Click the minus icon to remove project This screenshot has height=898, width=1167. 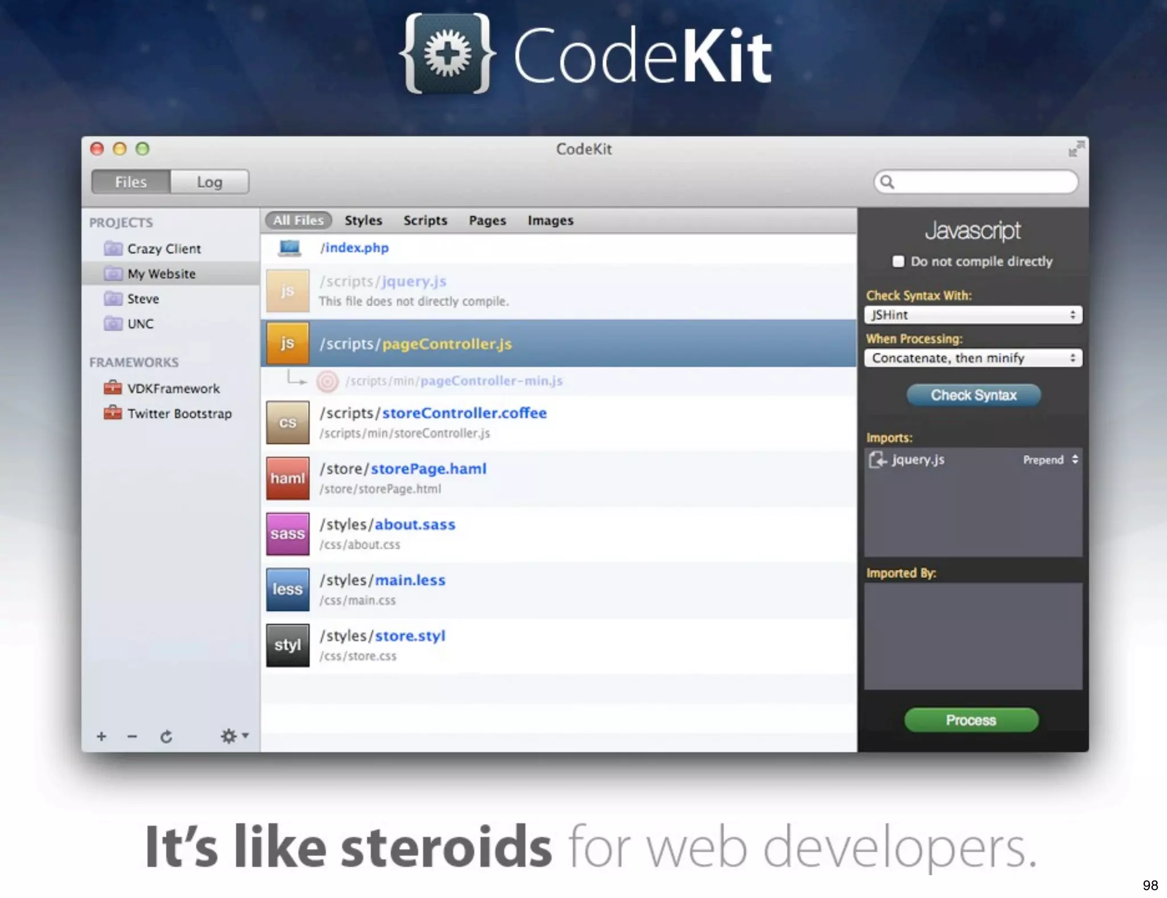pos(132,736)
